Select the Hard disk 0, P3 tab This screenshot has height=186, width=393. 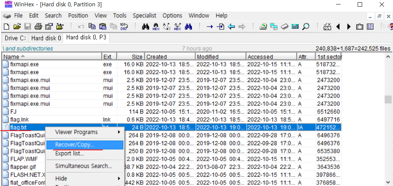point(86,37)
